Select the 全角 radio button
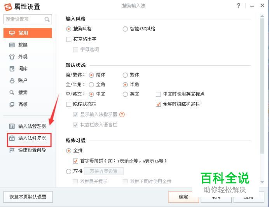Image resolution: width=269 pixels, height=207 pixels. point(91,85)
